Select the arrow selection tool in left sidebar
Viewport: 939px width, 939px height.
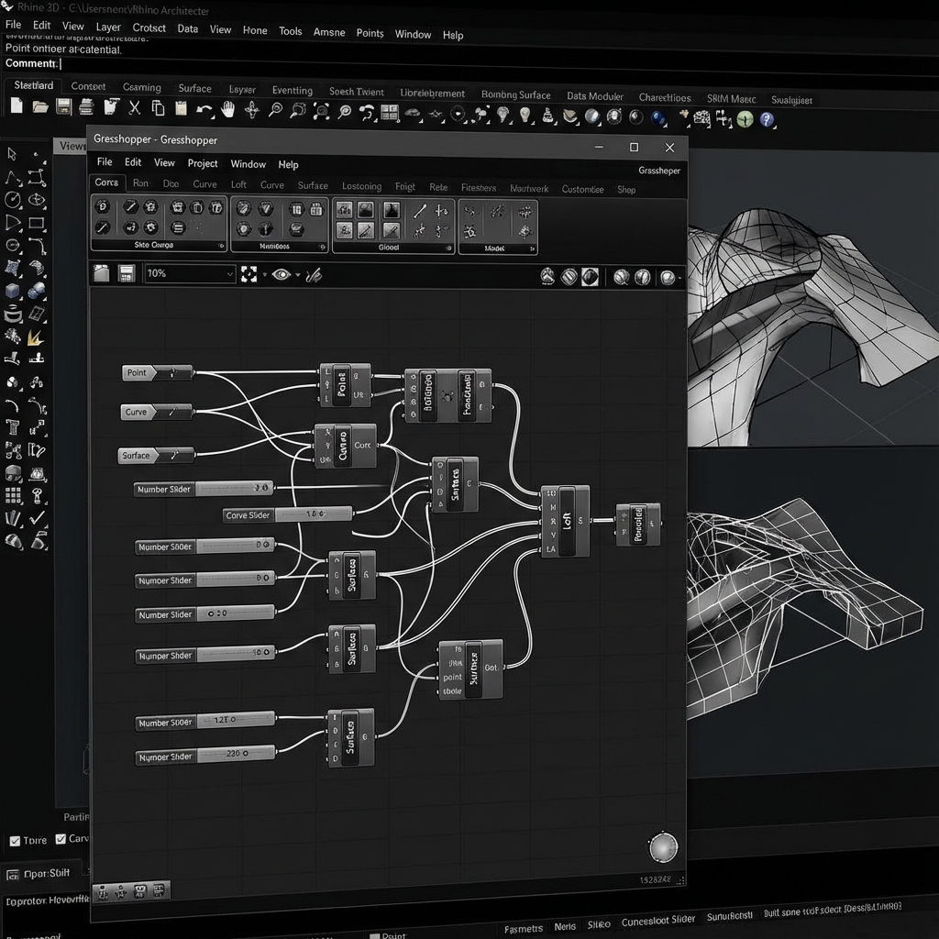click(x=12, y=154)
